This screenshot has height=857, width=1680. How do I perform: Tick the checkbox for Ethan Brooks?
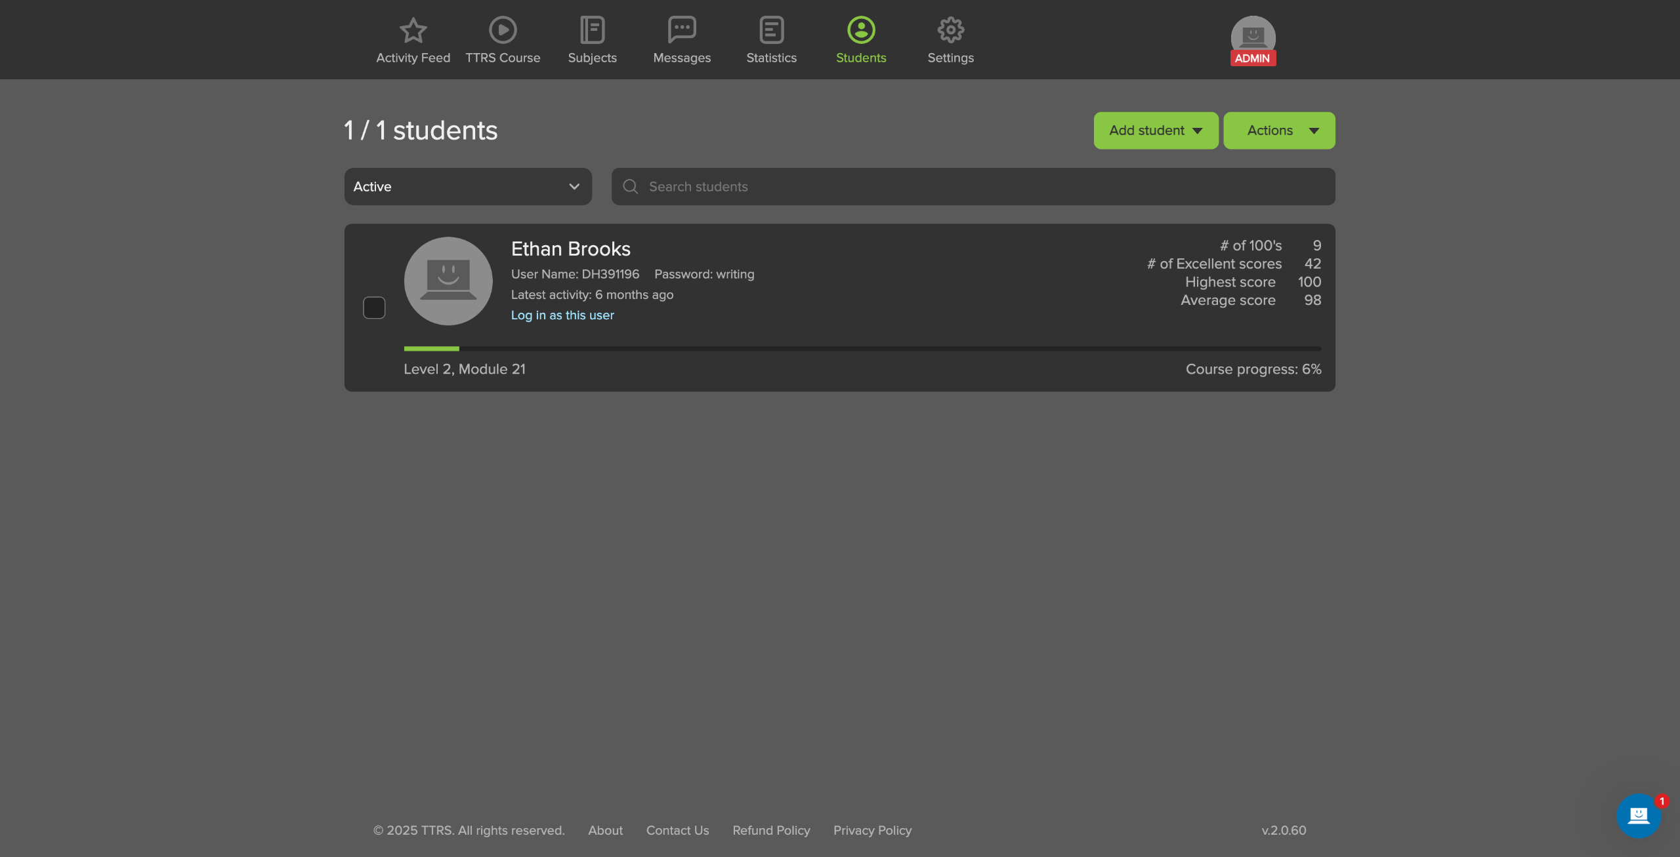(x=374, y=308)
